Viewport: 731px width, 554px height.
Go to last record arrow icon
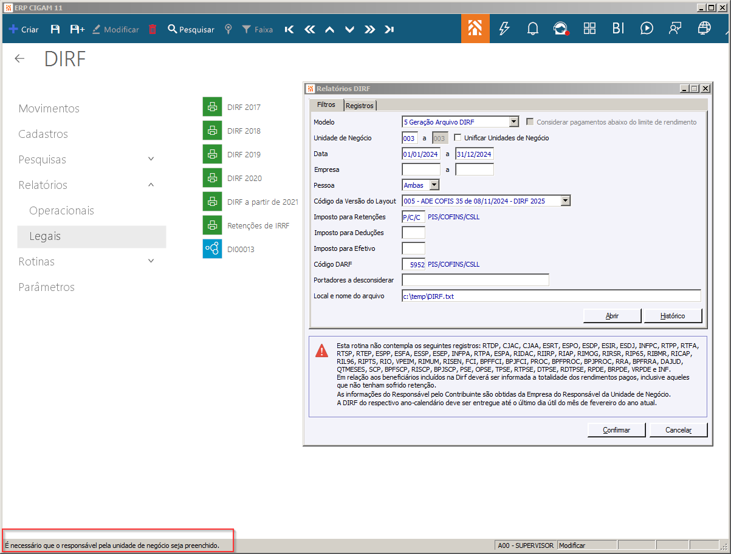click(x=390, y=29)
